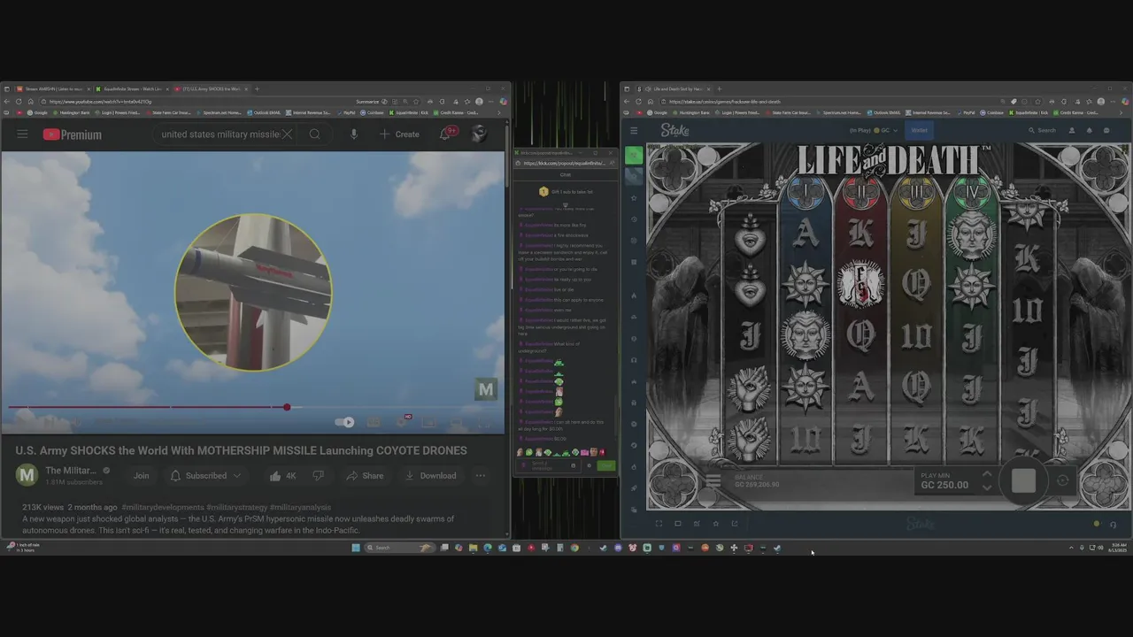
Task: Open Stake chat bubble icon
Action: pos(1106,130)
